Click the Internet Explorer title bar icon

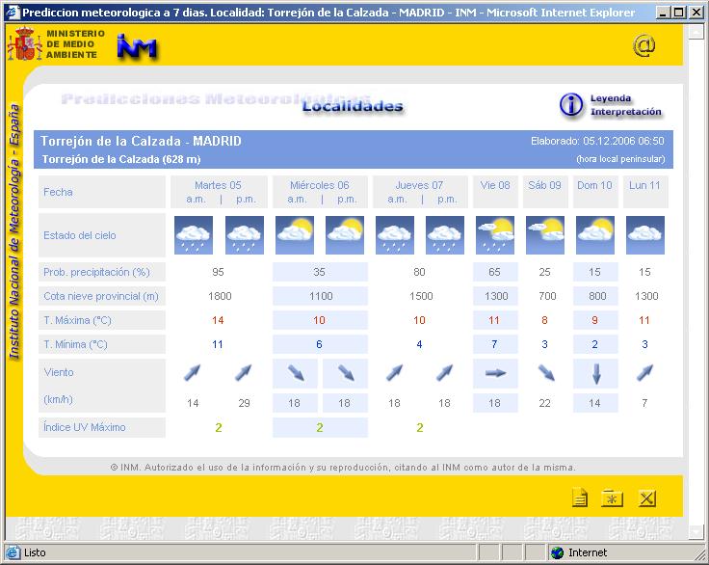11,13
